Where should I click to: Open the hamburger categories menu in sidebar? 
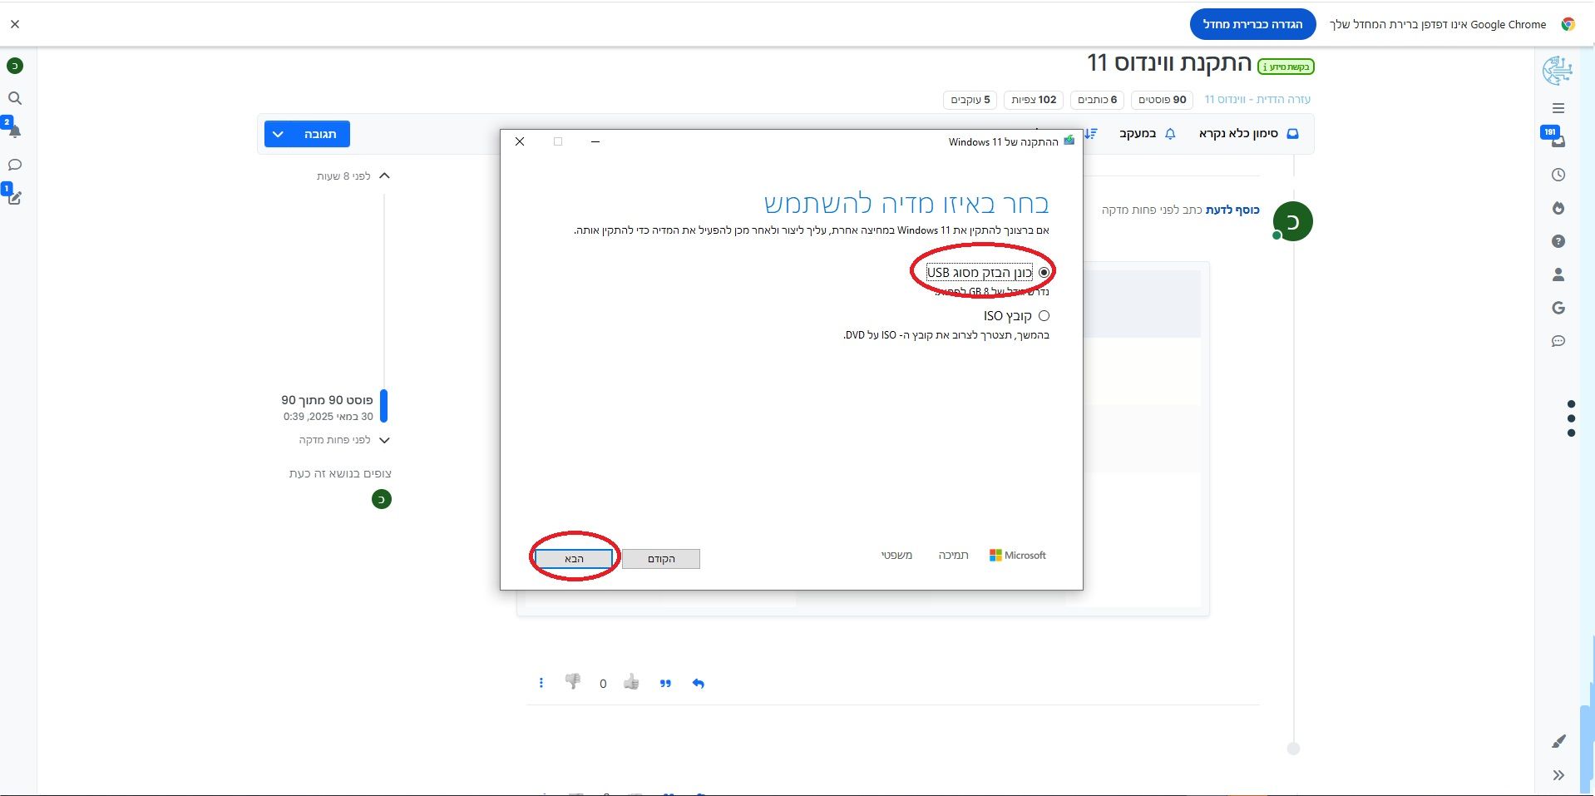tap(1558, 108)
